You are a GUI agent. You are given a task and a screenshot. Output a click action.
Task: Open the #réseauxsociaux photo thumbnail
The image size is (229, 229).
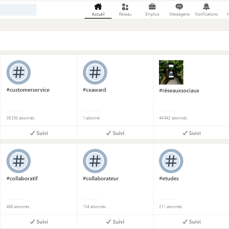(x=171, y=72)
